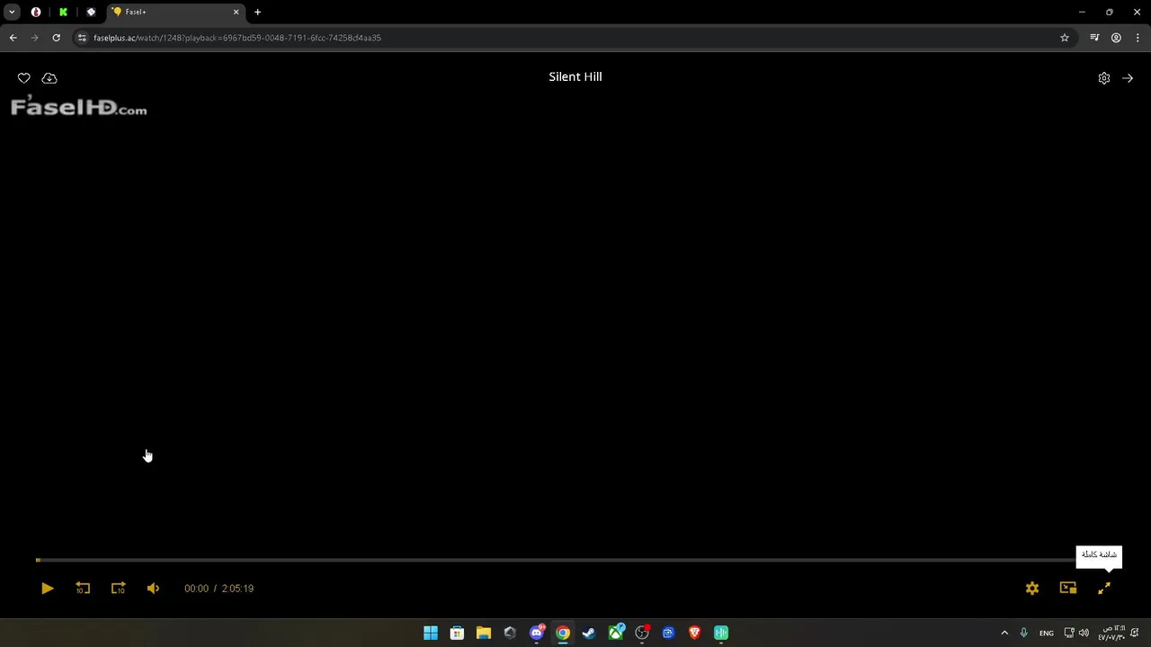
Task: Show hidden system tray icons
Action: 1004,633
